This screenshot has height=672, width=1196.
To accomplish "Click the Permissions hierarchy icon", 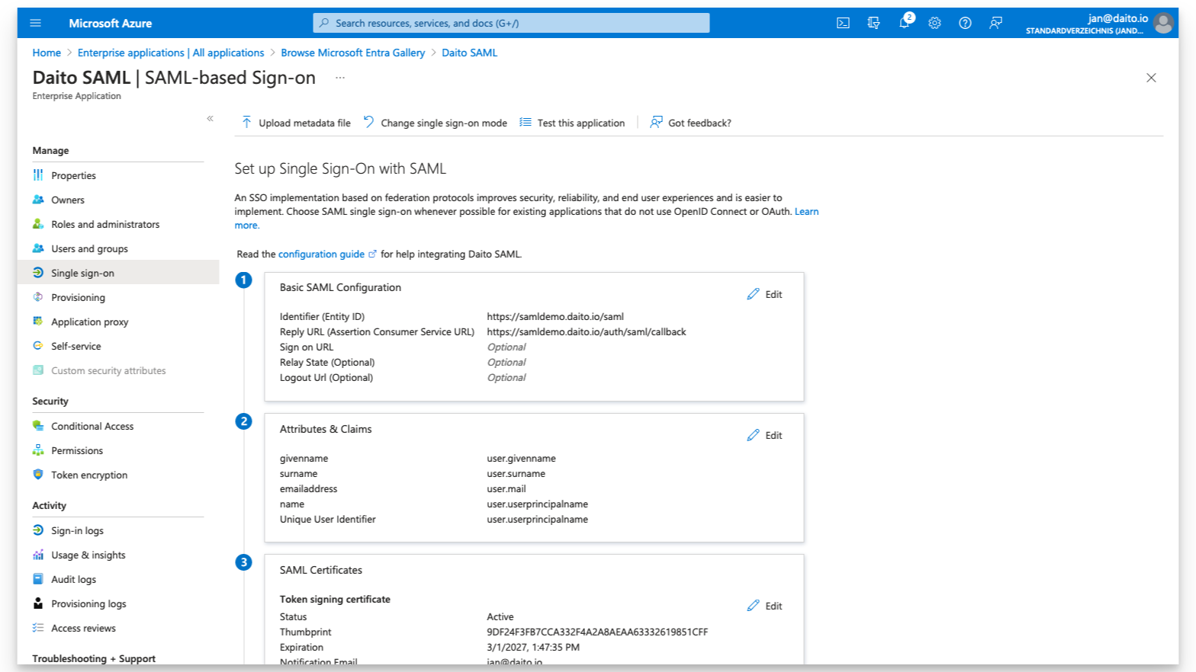I will tap(38, 450).
